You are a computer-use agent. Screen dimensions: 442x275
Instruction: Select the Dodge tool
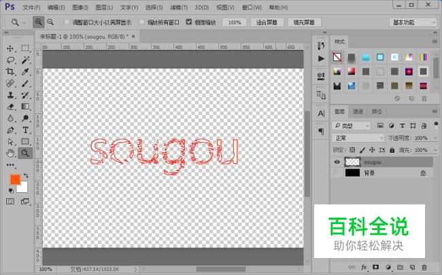pyautogui.click(x=25, y=118)
